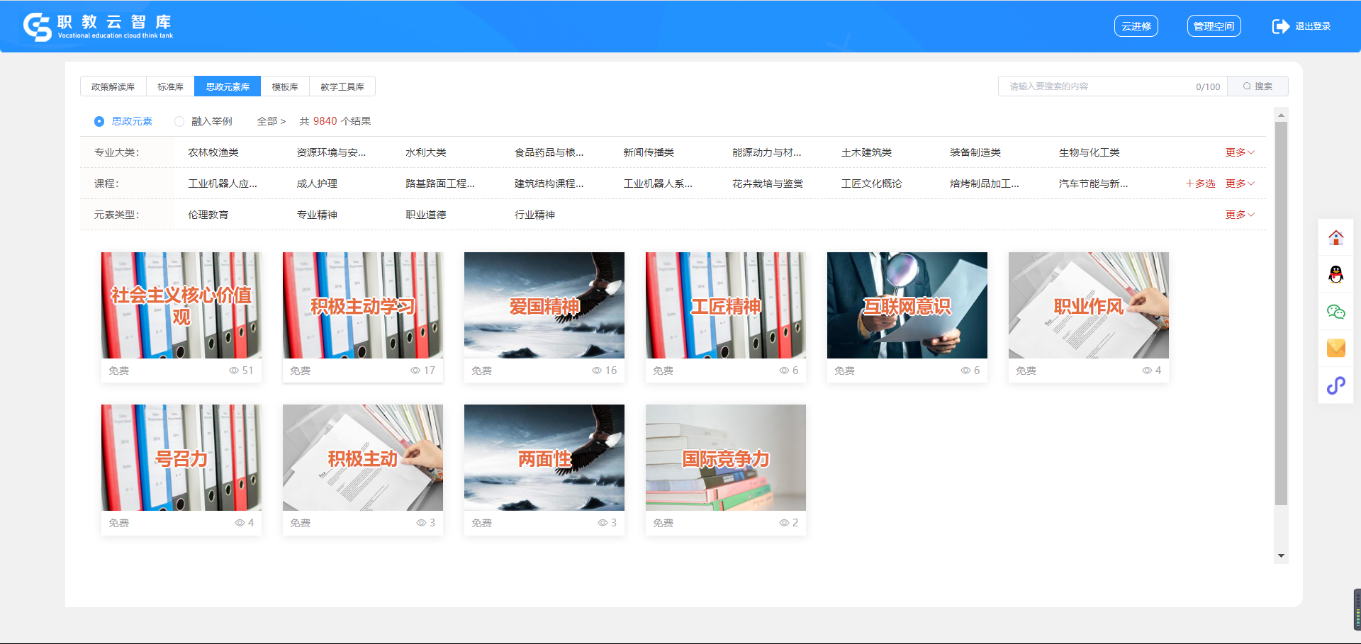Select the 思政元素 radio button
The image size is (1361, 644).
[x=99, y=122]
